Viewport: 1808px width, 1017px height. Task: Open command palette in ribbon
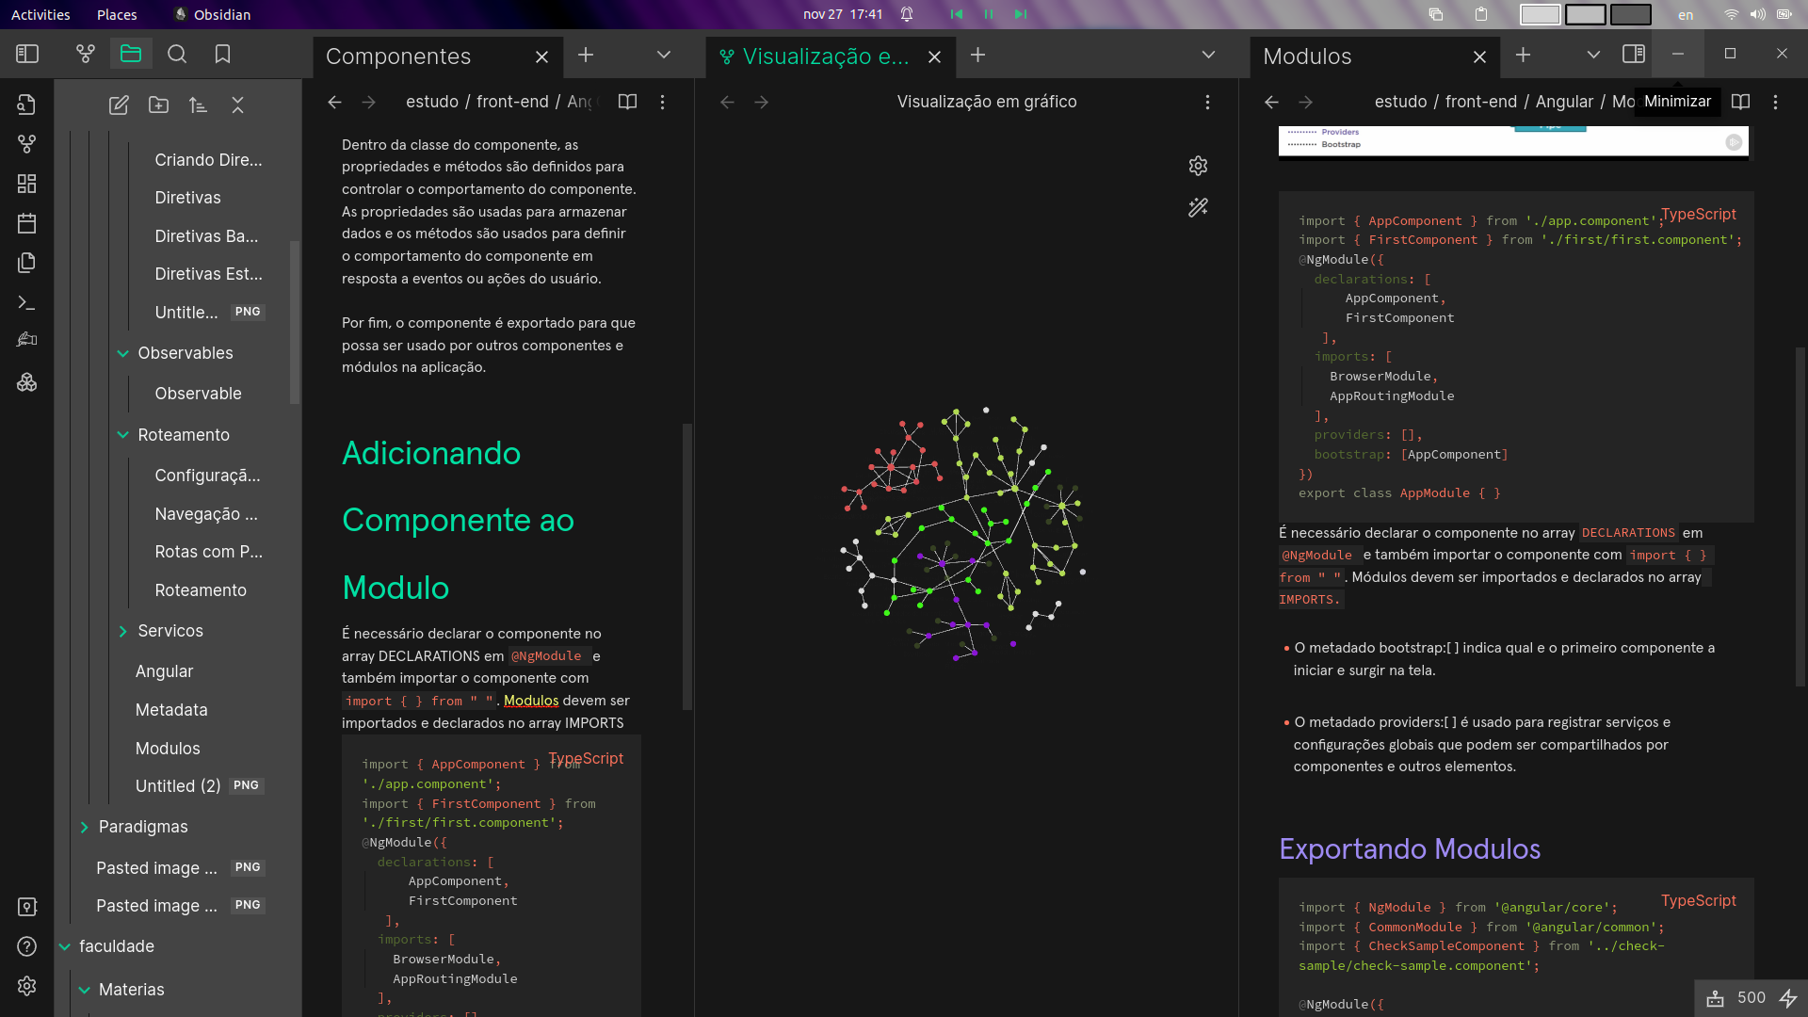(26, 302)
